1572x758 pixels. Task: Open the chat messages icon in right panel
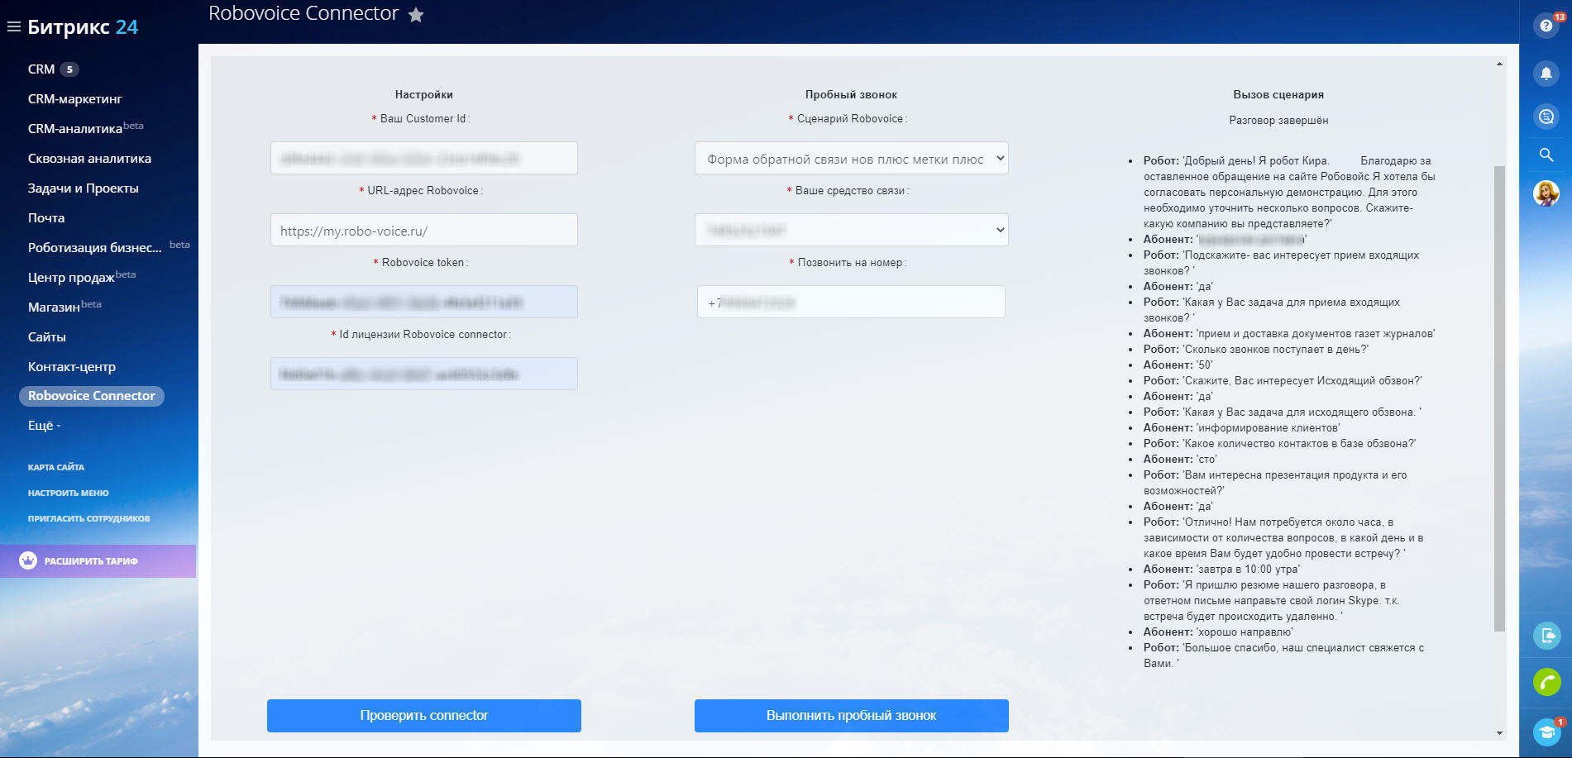click(x=1546, y=117)
